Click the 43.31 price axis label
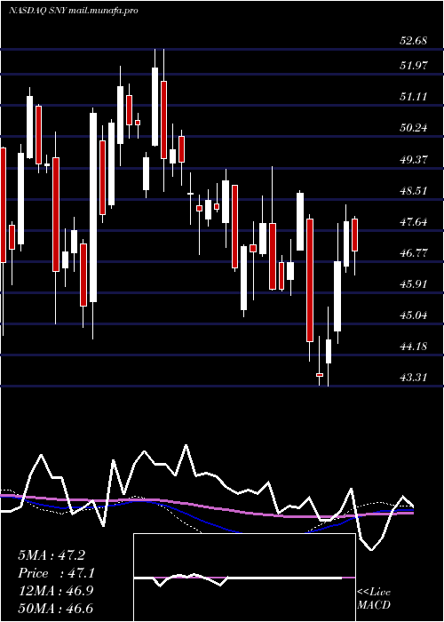Viewport: 444px width, 622px height. pos(414,377)
